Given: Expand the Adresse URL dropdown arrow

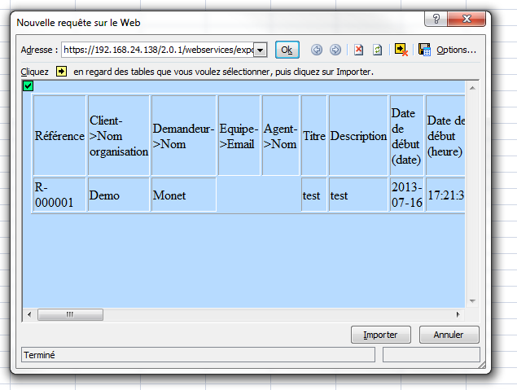Looking at the screenshot, I should pyautogui.click(x=260, y=50).
